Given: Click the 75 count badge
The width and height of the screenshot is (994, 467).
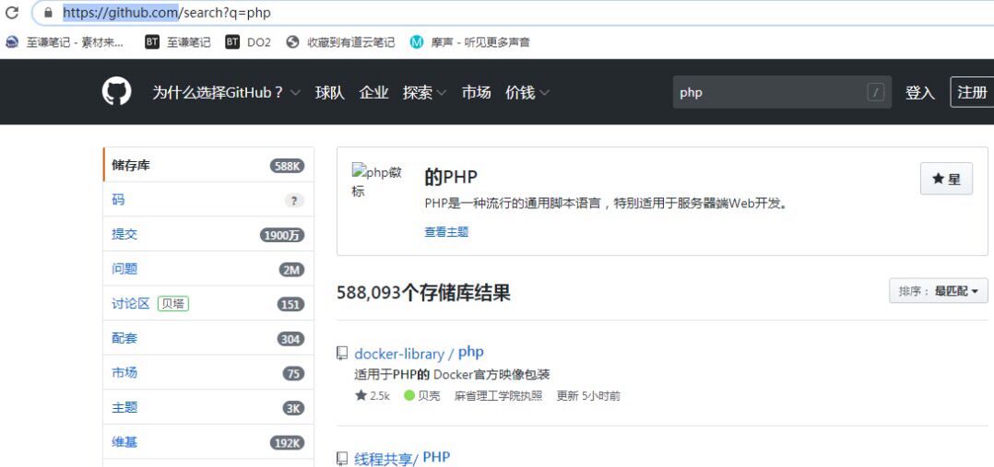Looking at the screenshot, I should (x=293, y=374).
